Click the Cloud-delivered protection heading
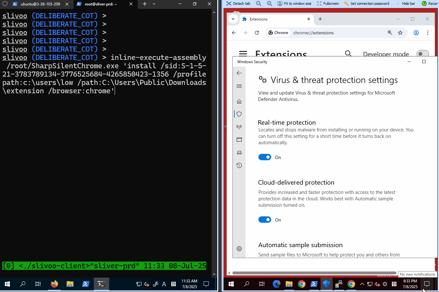 coord(296,182)
